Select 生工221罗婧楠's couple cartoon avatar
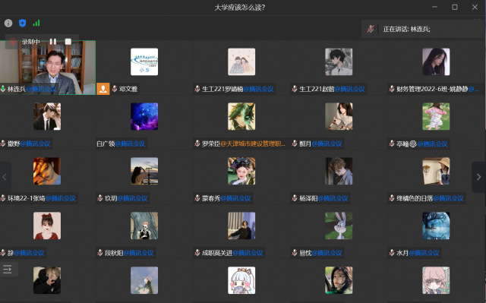This screenshot has width=486, height=303. tap(241, 62)
